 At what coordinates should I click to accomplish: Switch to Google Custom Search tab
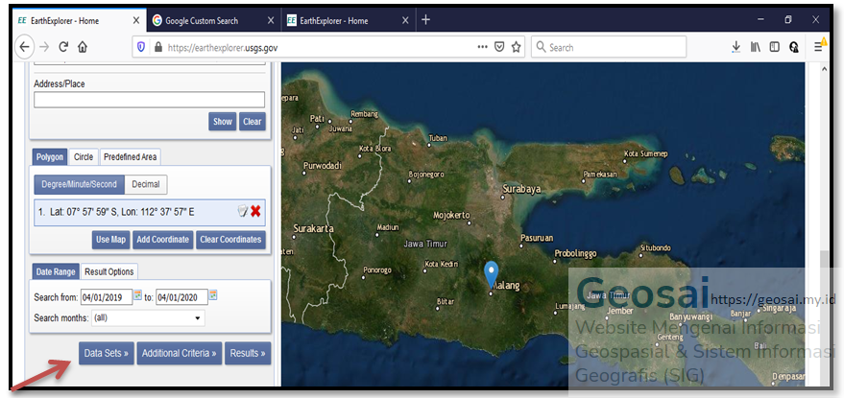(x=213, y=20)
